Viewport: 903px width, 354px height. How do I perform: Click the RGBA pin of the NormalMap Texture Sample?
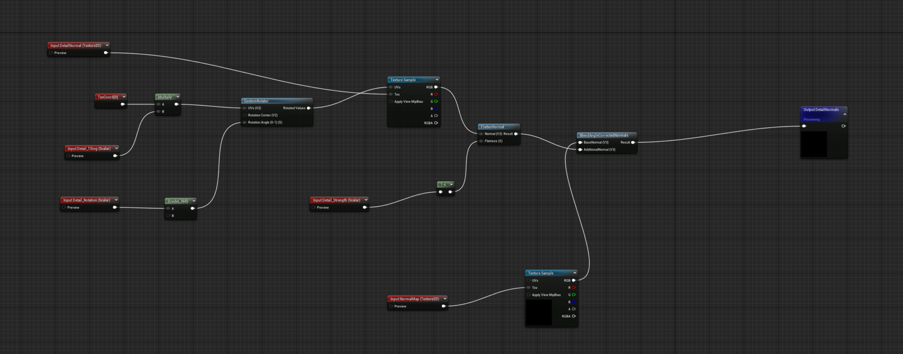coord(574,316)
